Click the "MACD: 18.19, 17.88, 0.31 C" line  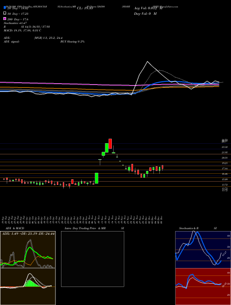pyautogui.click(x=22, y=30)
